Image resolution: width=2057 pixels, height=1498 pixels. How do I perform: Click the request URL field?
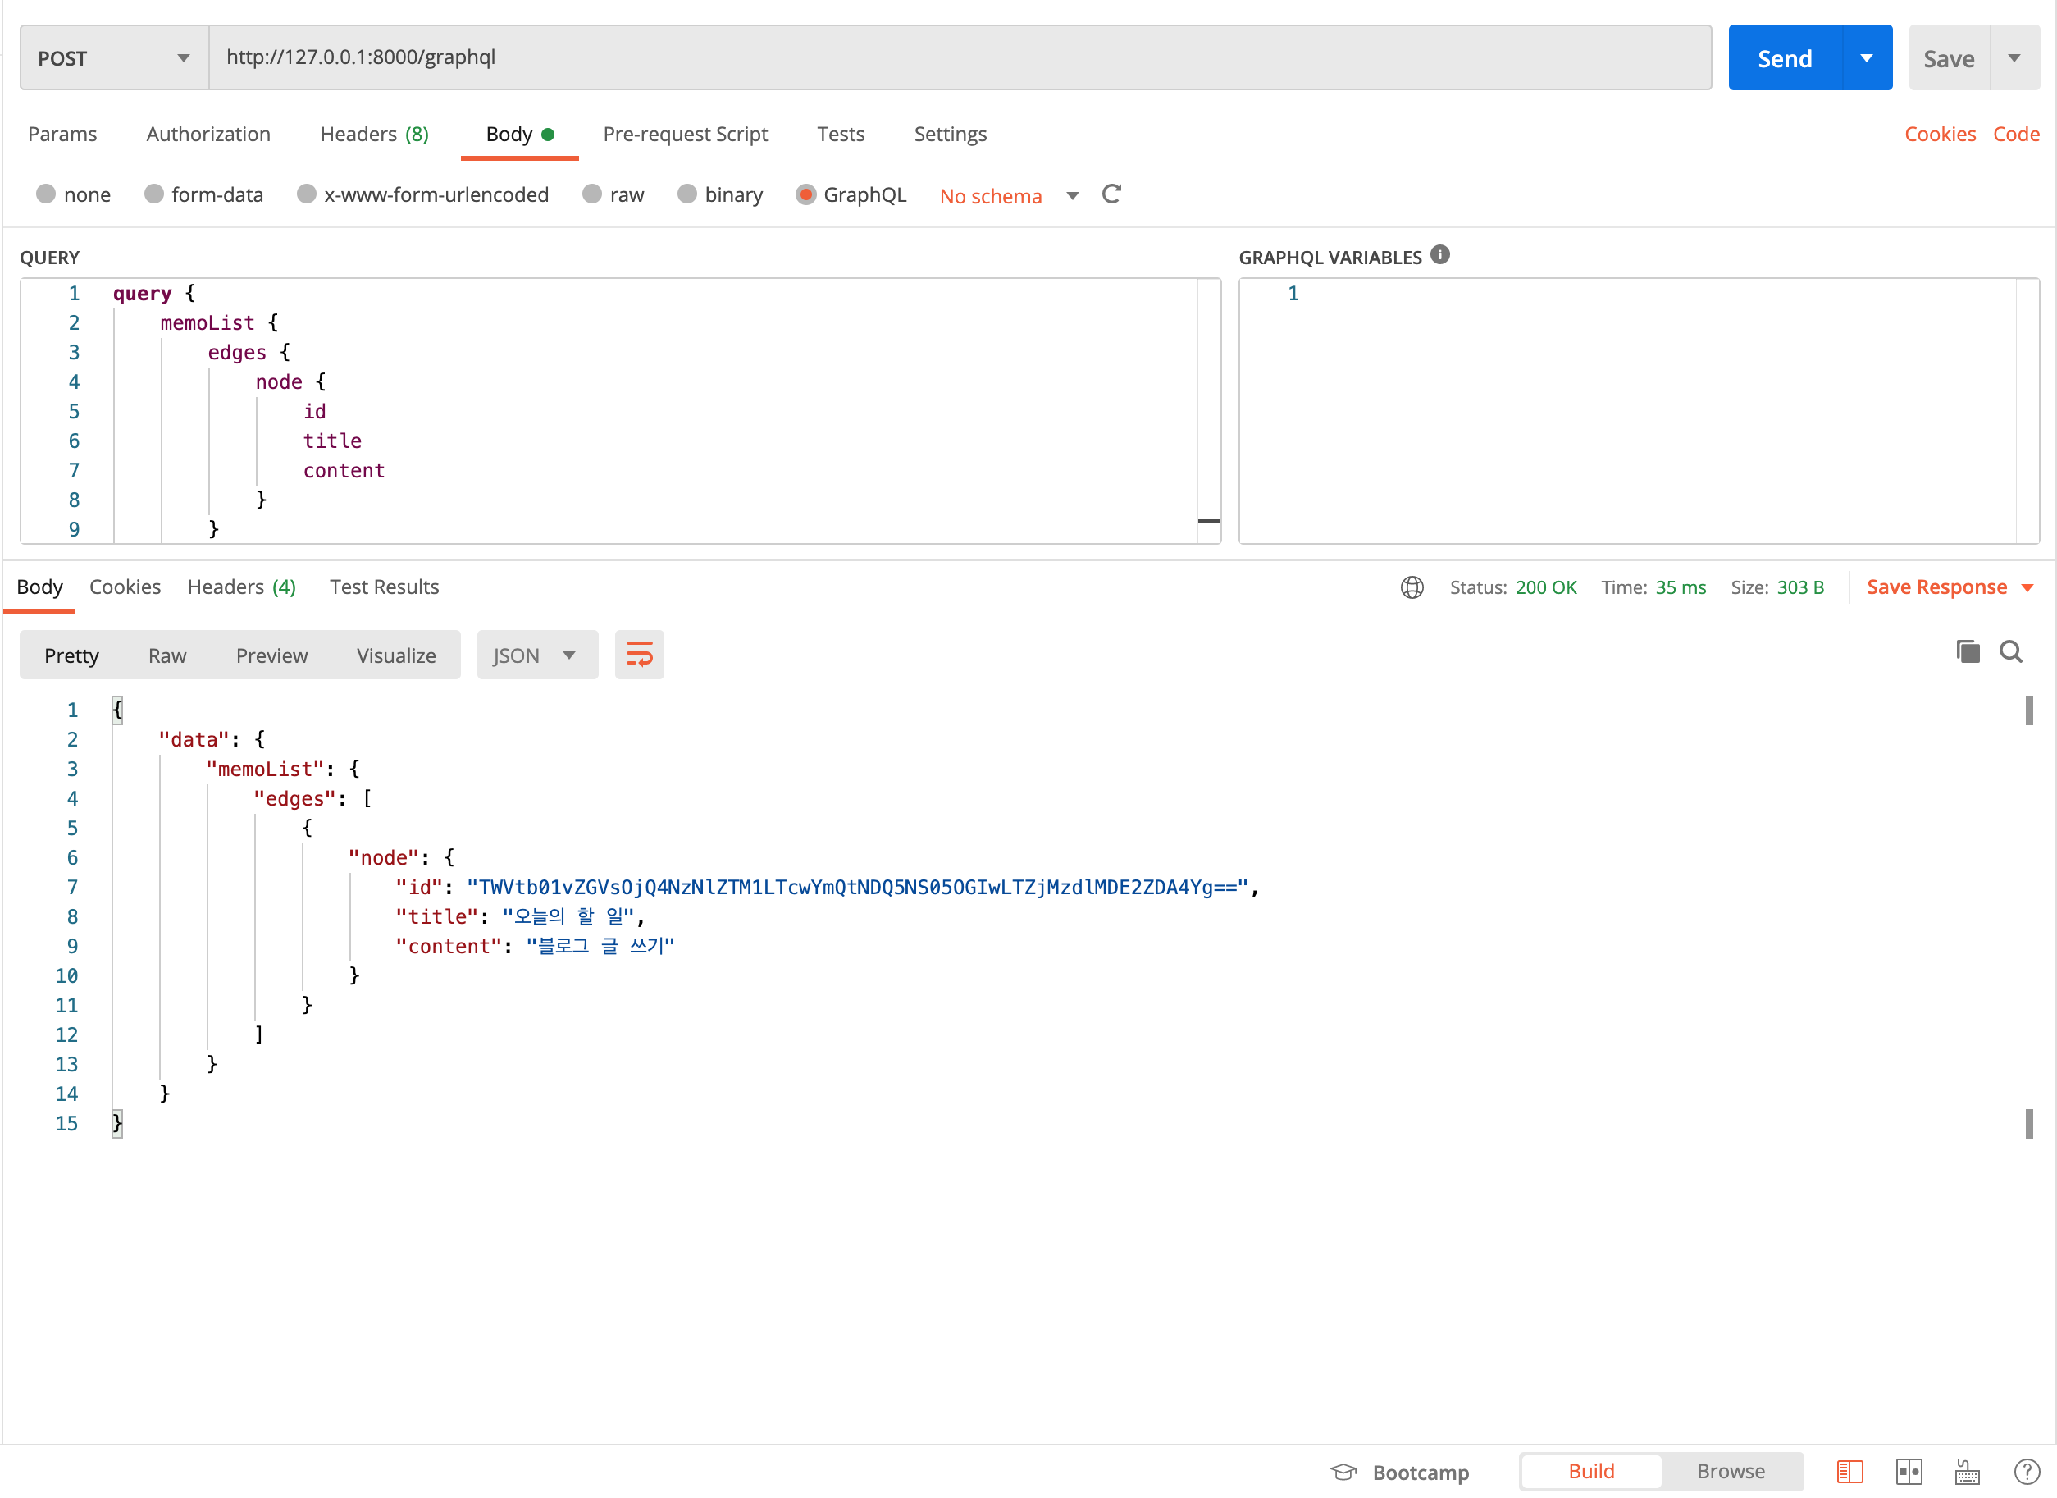[x=959, y=58]
